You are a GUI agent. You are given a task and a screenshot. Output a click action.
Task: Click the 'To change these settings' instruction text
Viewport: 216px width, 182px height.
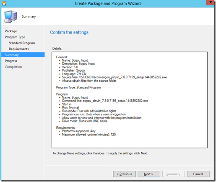click(100, 153)
